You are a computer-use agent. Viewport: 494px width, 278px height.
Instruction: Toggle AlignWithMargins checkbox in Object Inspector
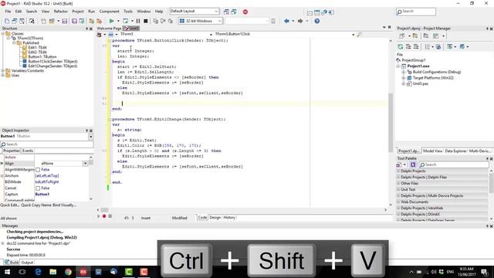point(38,170)
